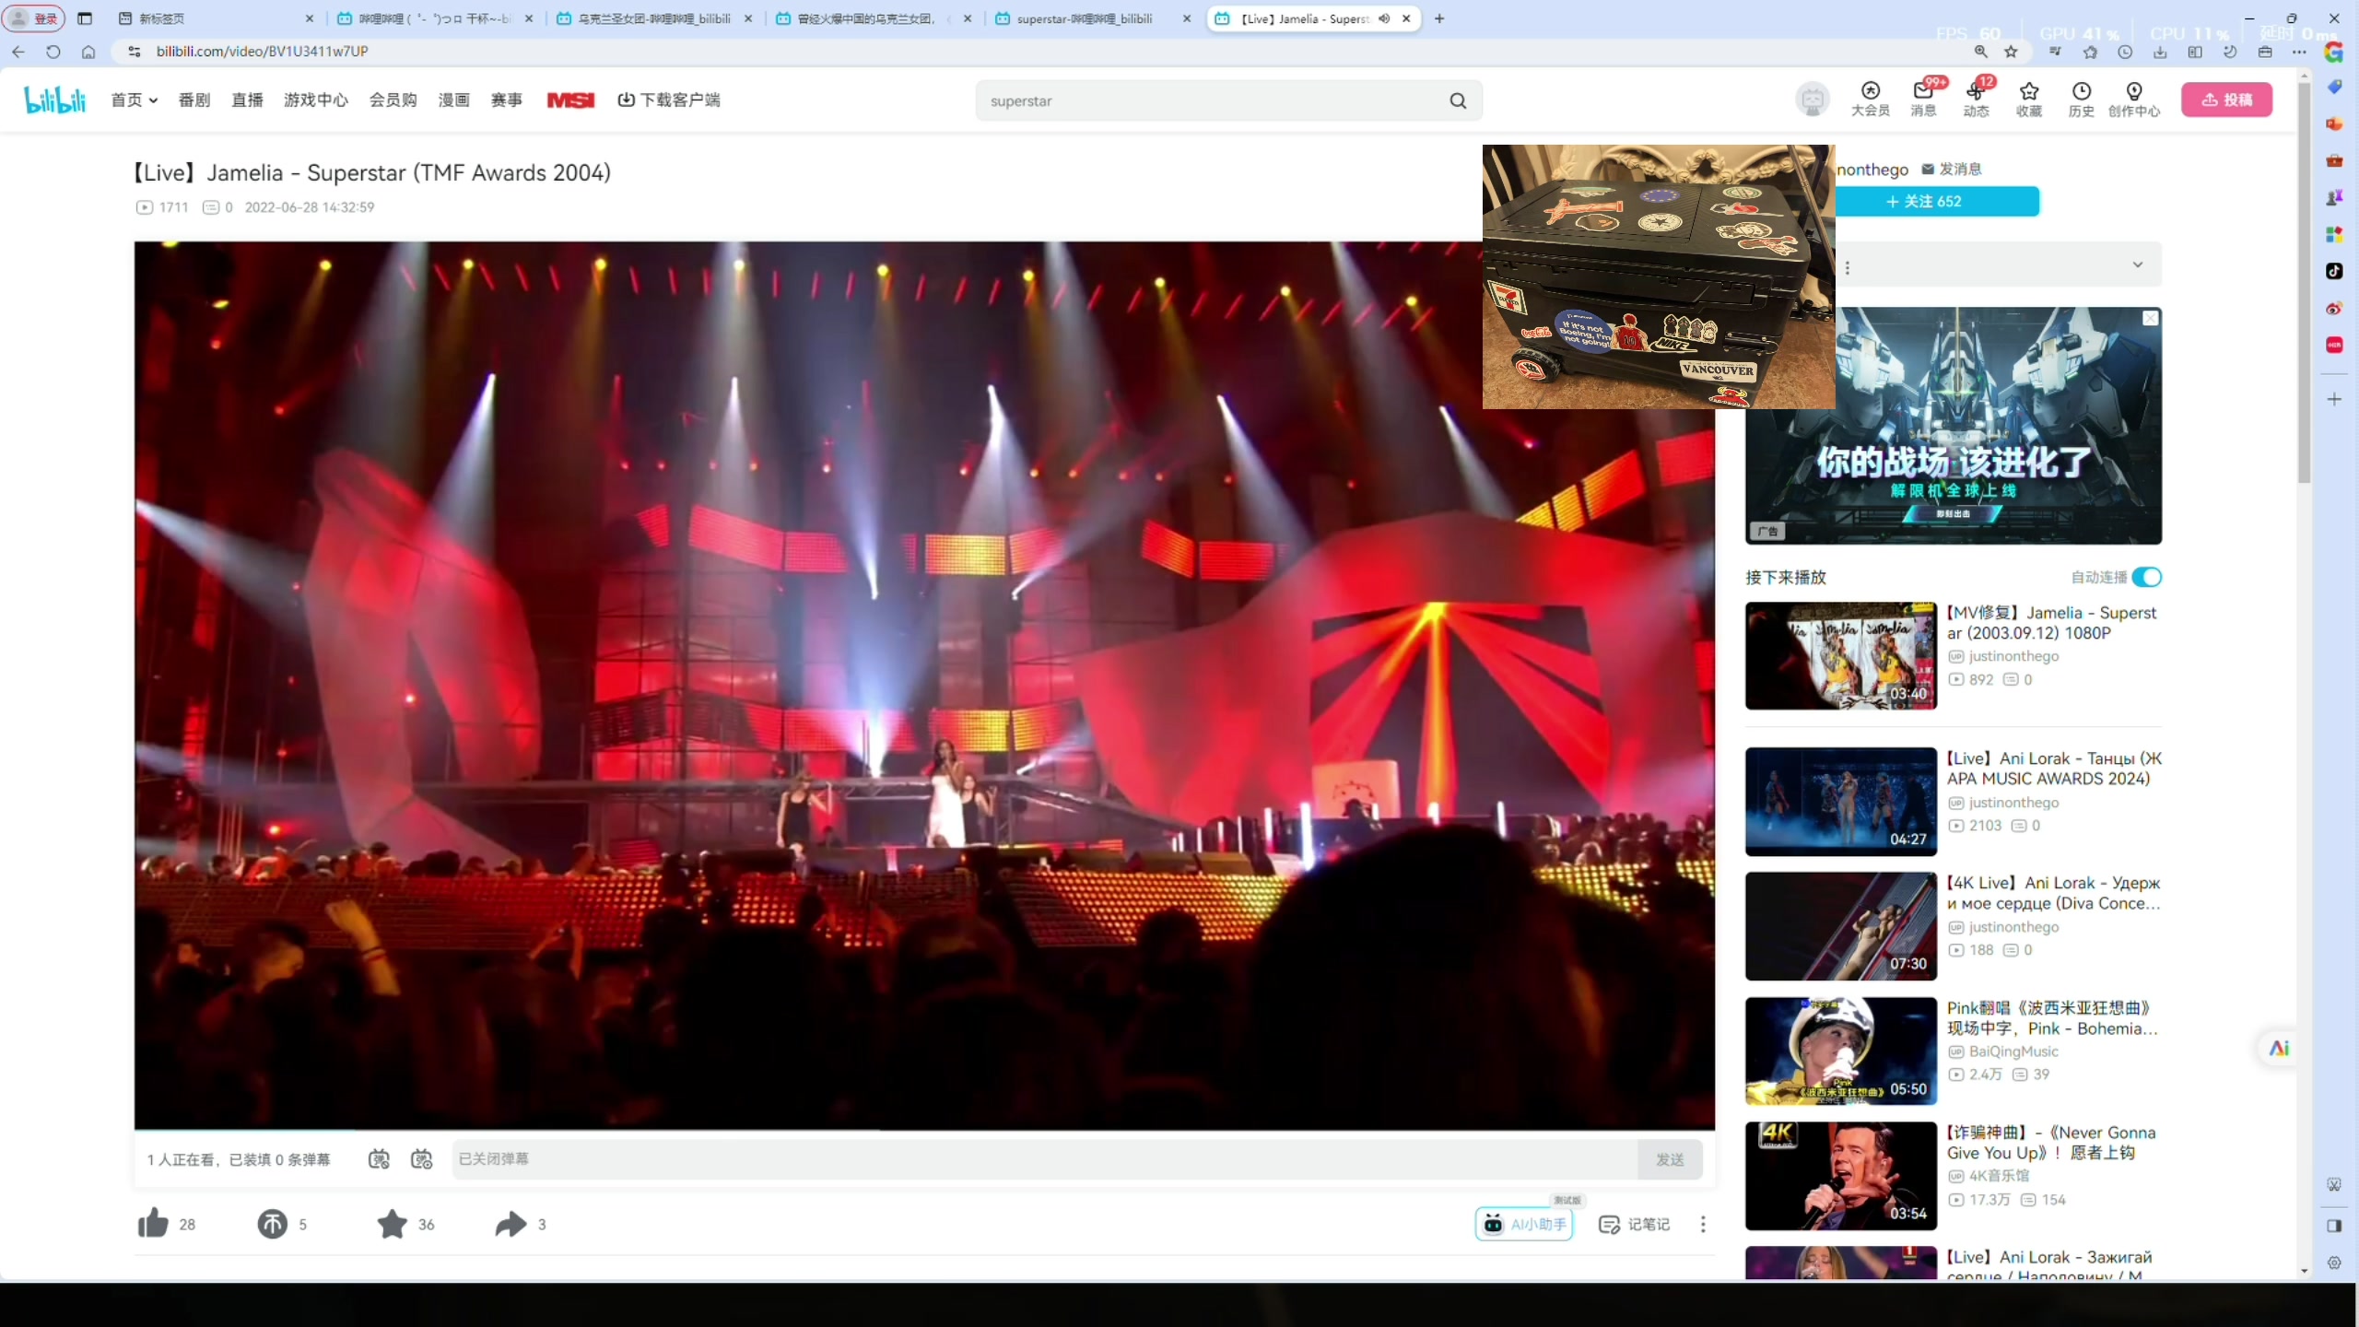Click 发消息 send message link

click(1951, 169)
